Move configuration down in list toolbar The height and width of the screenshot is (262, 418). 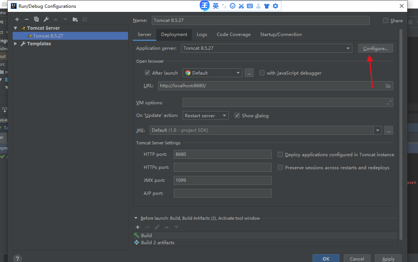(x=65, y=19)
